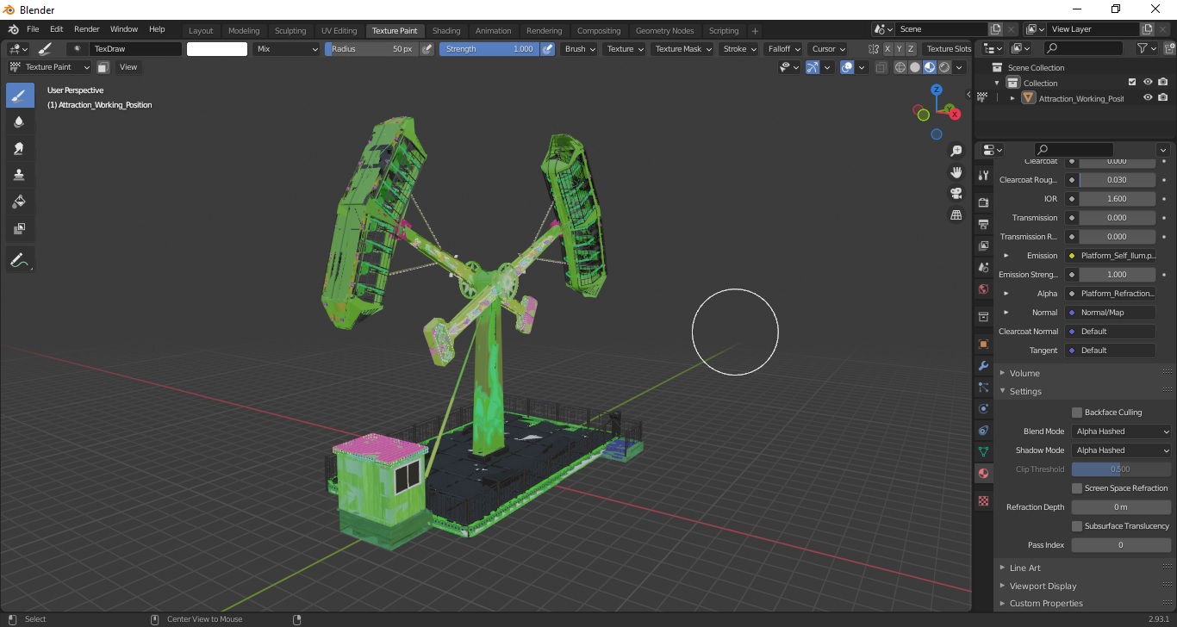Enable Backface Culling checkbox
This screenshot has width=1177, height=627.
pos(1077,413)
